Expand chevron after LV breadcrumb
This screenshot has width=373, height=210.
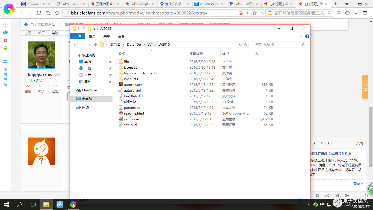tap(155, 45)
